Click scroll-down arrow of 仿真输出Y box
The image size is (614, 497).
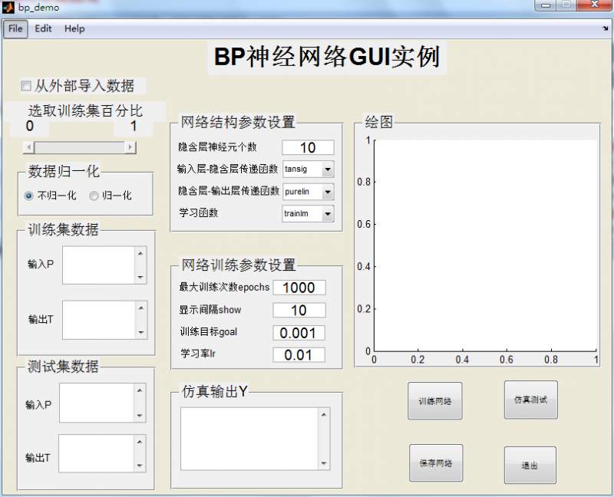[x=324, y=463]
